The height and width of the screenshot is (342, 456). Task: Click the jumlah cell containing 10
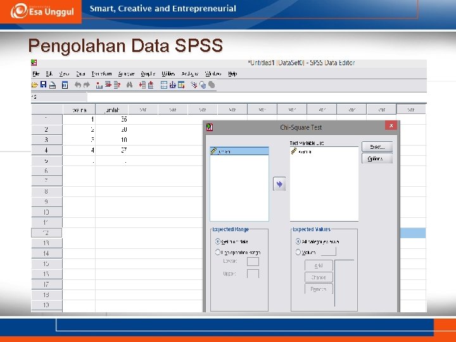111,140
